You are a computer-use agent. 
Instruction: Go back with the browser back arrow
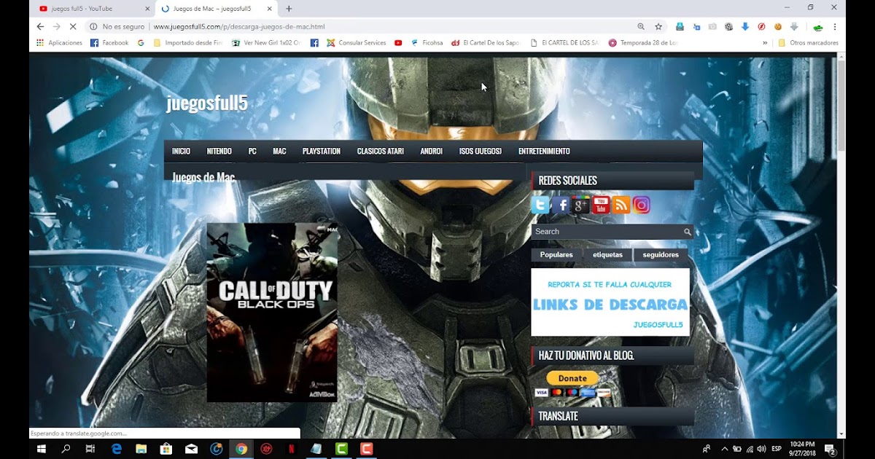40,26
